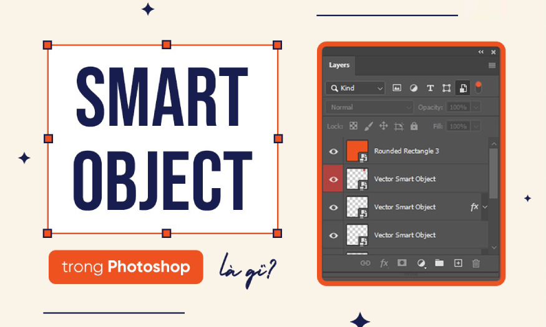Filter layers by adjustment layers icon

413,88
